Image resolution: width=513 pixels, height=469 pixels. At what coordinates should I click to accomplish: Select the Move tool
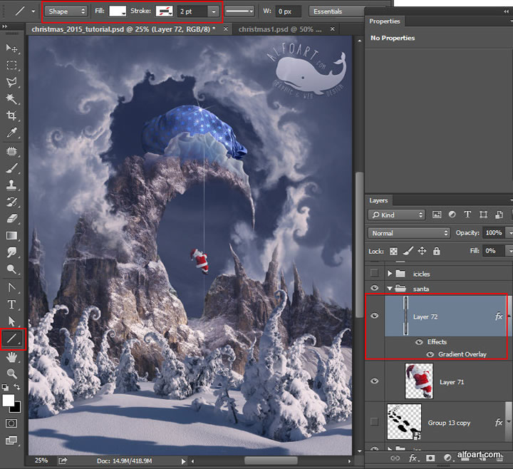[11, 48]
